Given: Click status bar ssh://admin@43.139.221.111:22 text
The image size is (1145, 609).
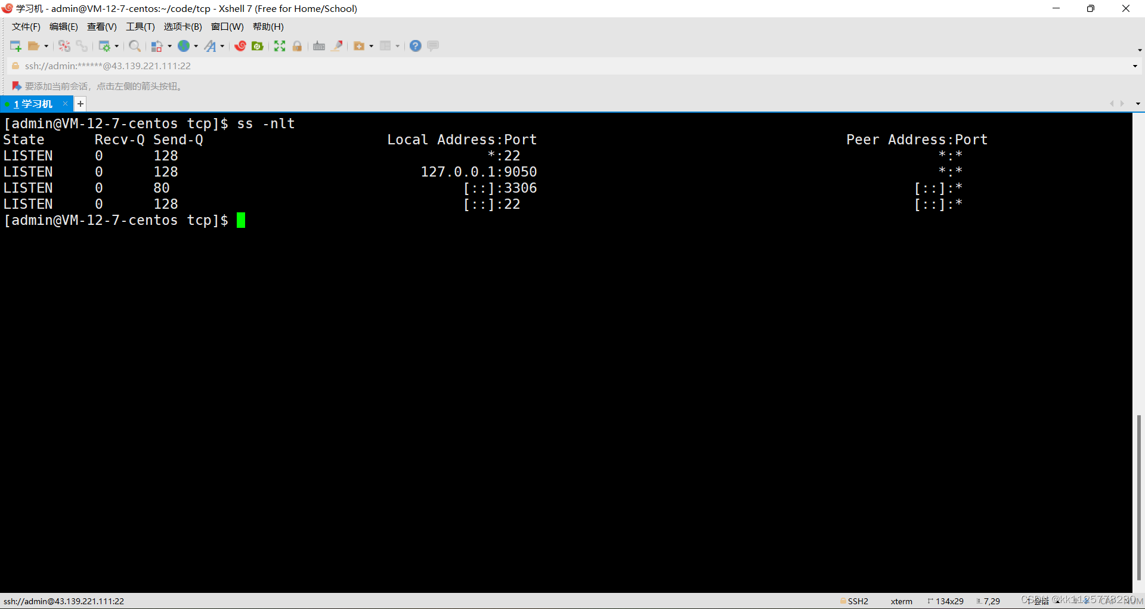Looking at the screenshot, I should (x=64, y=601).
